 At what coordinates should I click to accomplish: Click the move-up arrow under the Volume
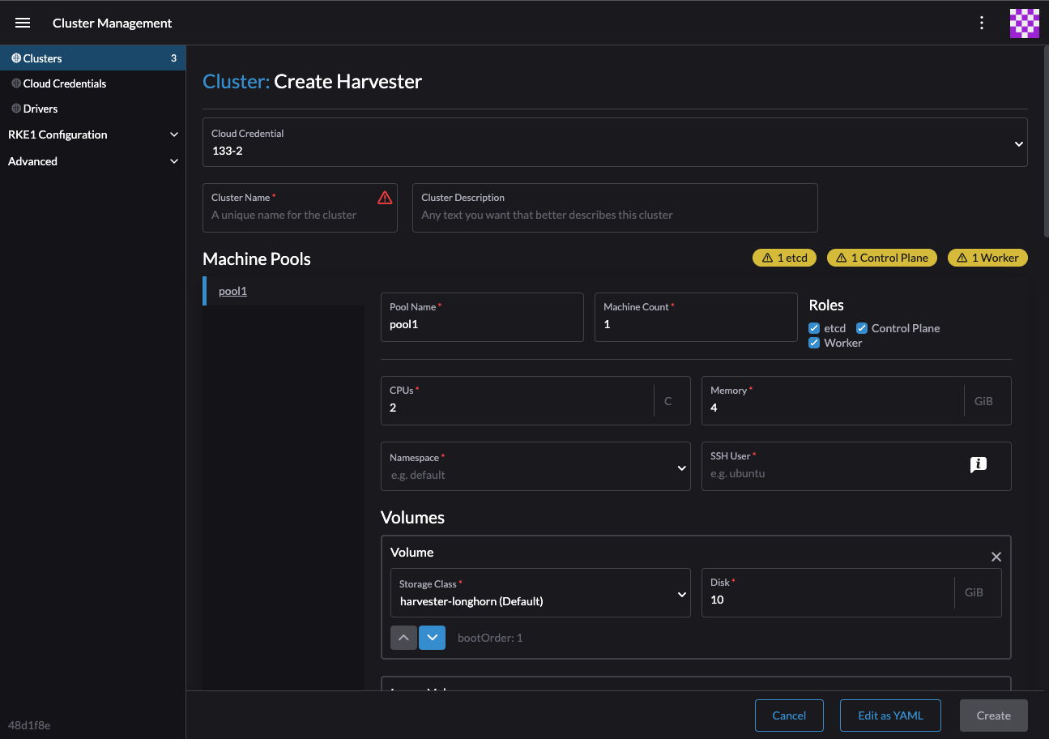pyautogui.click(x=403, y=638)
